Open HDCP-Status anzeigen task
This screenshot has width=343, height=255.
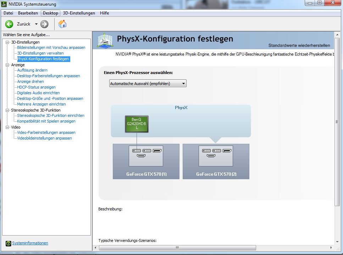pyautogui.click(x=36, y=87)
